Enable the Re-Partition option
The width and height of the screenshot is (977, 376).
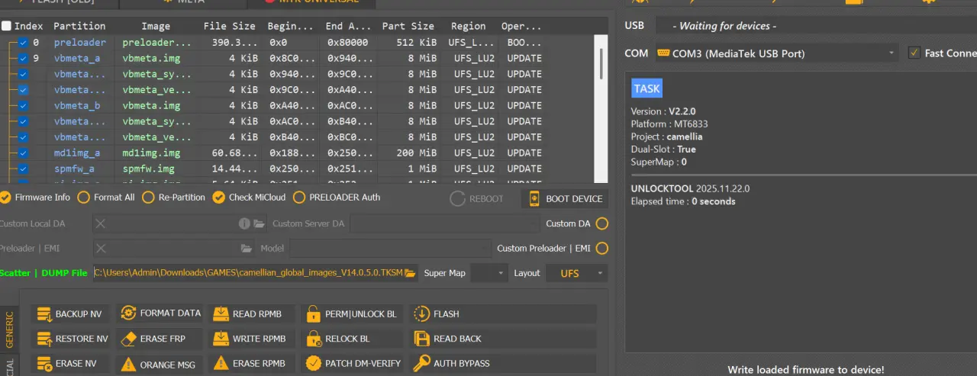[x=173, y=197]
